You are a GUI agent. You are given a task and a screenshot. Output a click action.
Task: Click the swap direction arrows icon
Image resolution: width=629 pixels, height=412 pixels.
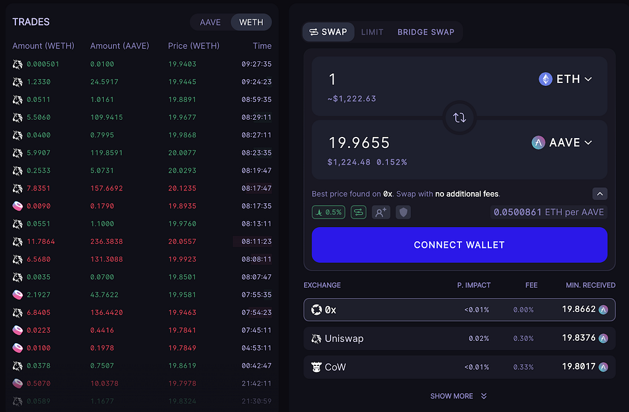point(459,117)
